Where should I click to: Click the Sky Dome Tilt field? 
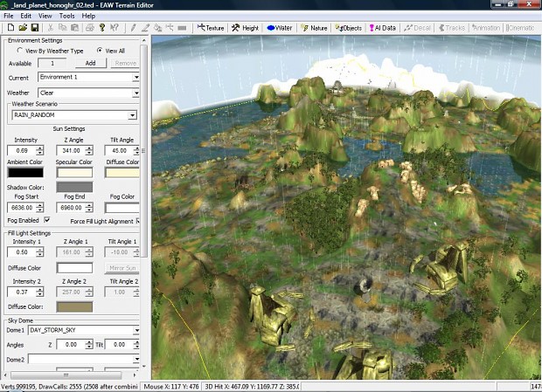119,344
